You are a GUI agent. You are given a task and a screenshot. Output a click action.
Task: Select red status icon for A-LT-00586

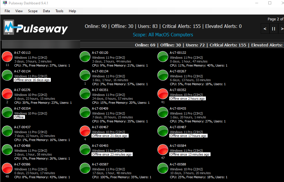7,168
